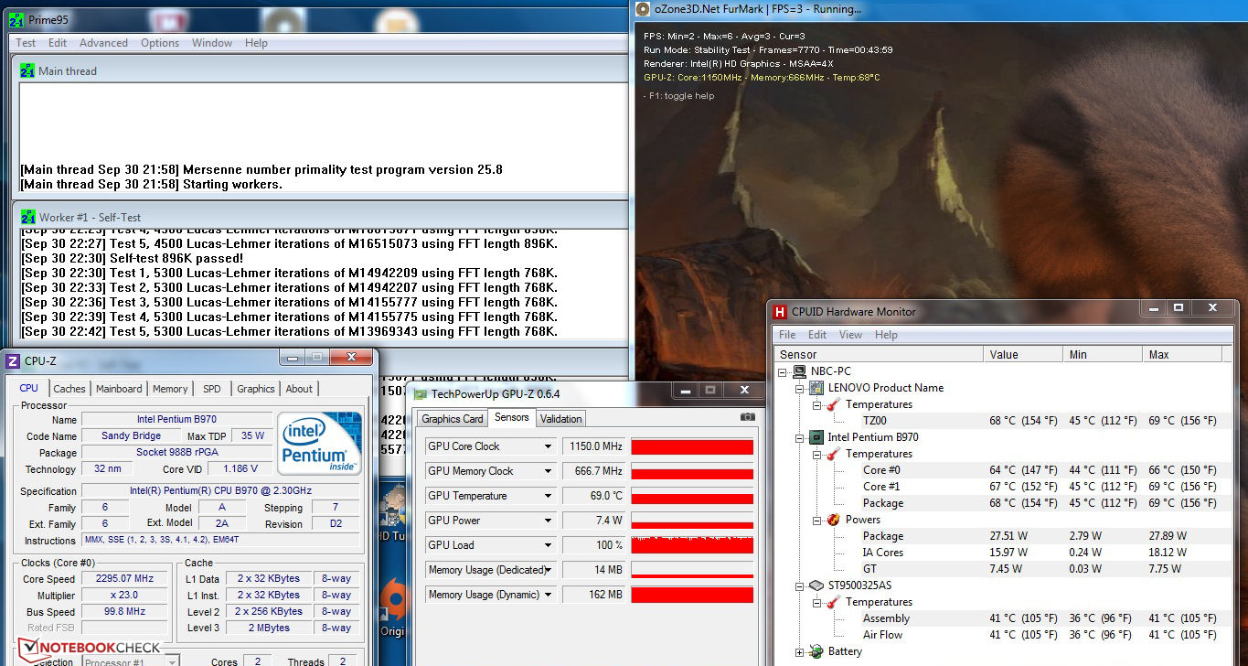This screenshot has height=666, width=1248.
Task: Click the GPU-Z title bar icon
Action: point(421,393)
